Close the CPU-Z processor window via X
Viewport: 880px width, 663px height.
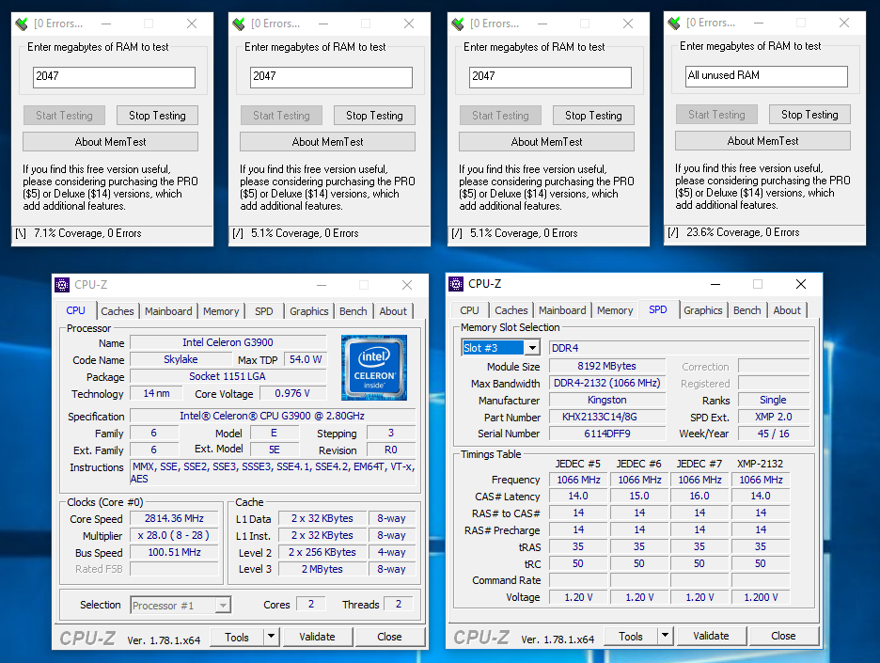(x=407, y=285)
